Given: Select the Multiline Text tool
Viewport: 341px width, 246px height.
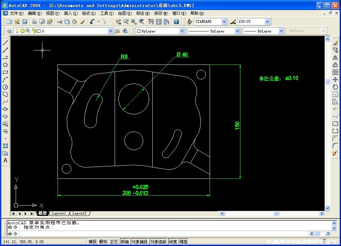Looking at the screenshot, I should coord(5,160).
